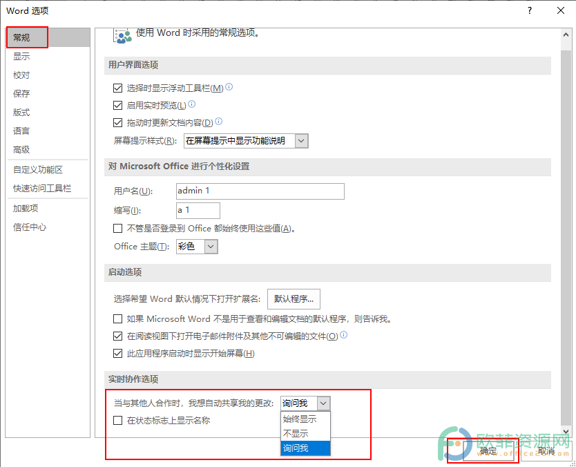Image resolution: width=576 pixels, height=467 pixels.
Task: Enable 不管是否登录到 Office 都始终使用这些值
Action: (x=117, y=229)
